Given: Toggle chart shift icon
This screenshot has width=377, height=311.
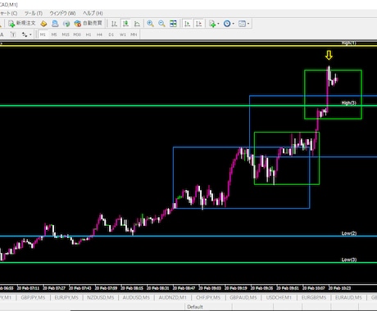Looking at the screenshot, I should coord(199,24).
